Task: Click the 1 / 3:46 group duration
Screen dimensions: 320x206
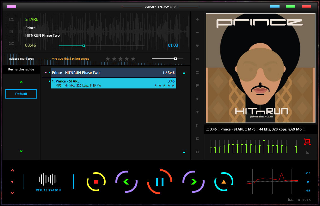Action: click(x=169, y=73)
